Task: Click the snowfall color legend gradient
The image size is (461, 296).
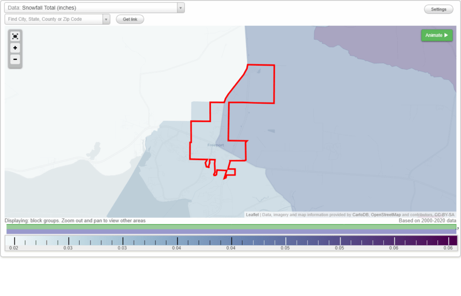Action: pyautogui.click(x=231, y=241)
